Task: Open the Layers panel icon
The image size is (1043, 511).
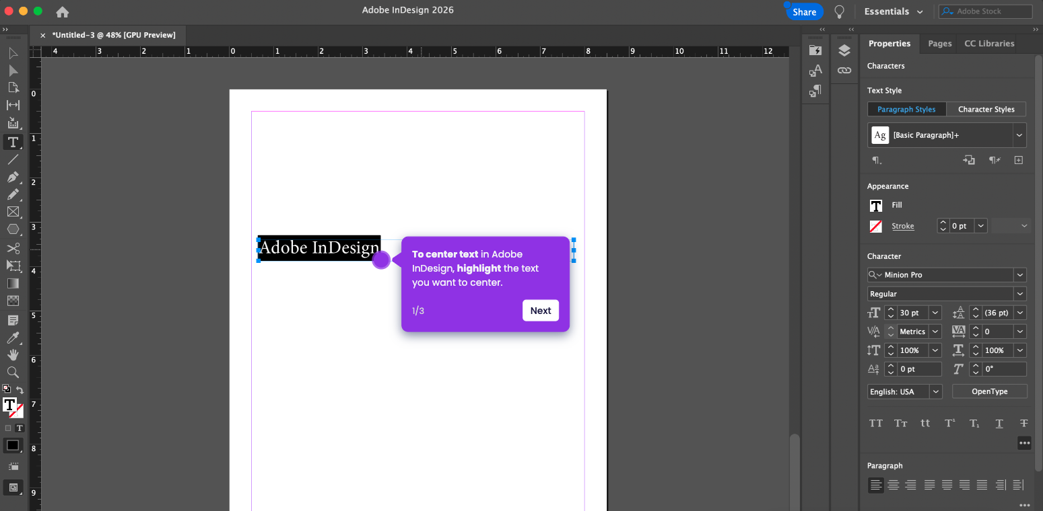Action: pyautogui.click(x=844, y=51)
